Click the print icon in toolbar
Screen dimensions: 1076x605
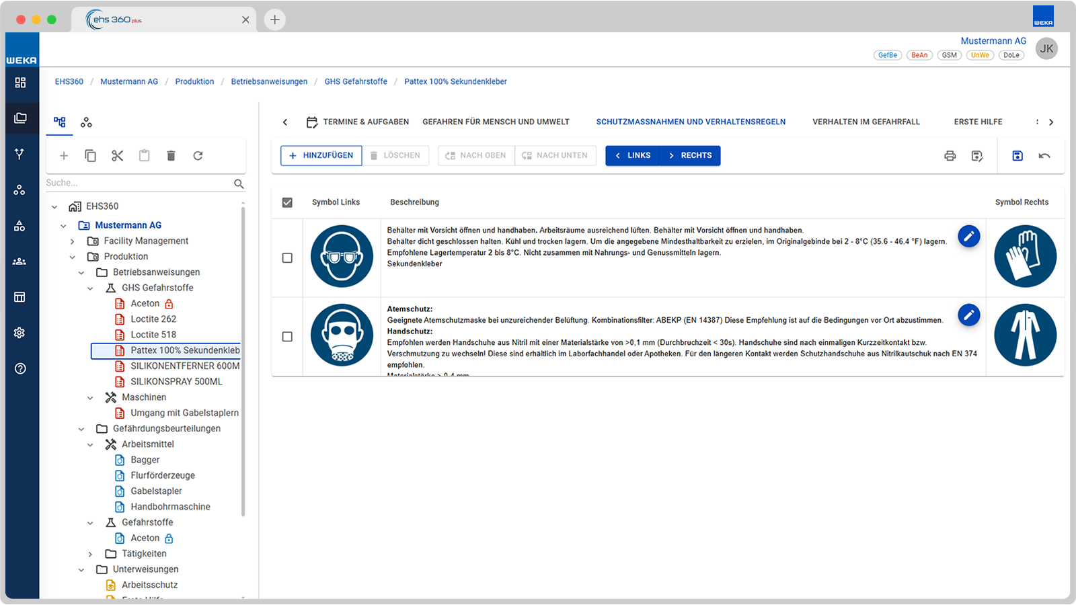[x=950, y=156]
